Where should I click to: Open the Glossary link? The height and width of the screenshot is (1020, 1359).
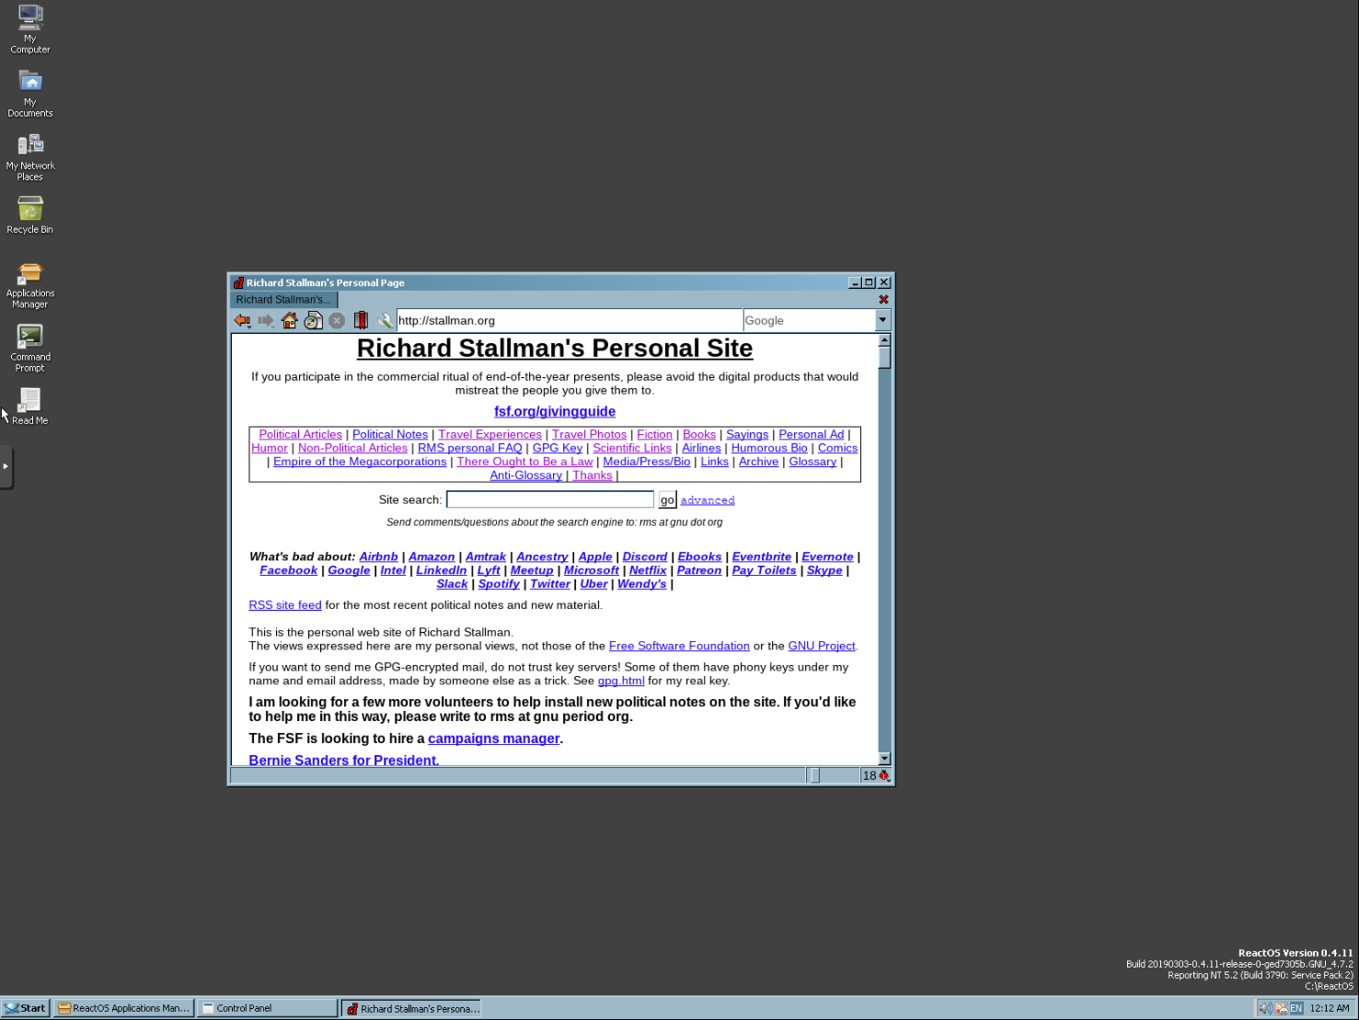point(812,462)
